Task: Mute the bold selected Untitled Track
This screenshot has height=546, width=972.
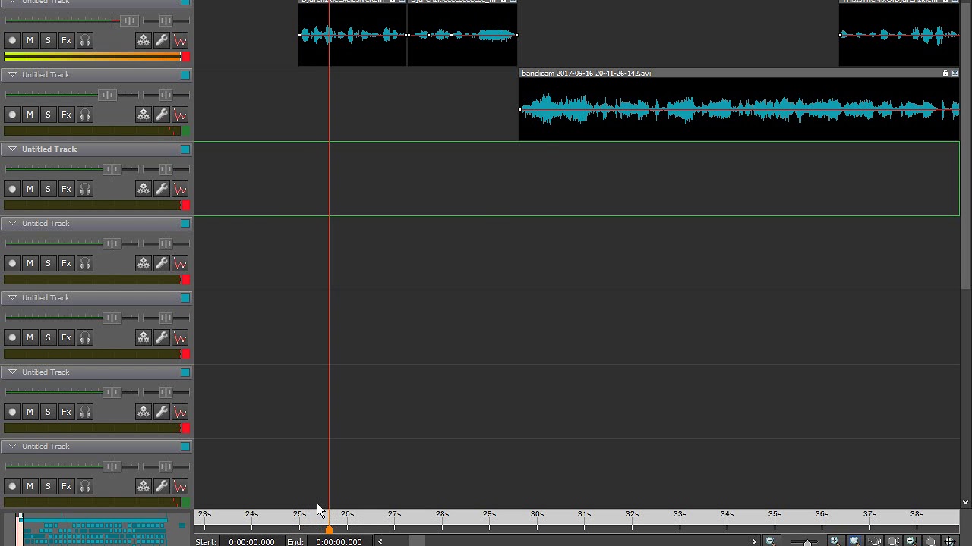Action: [x=30, y=189]
